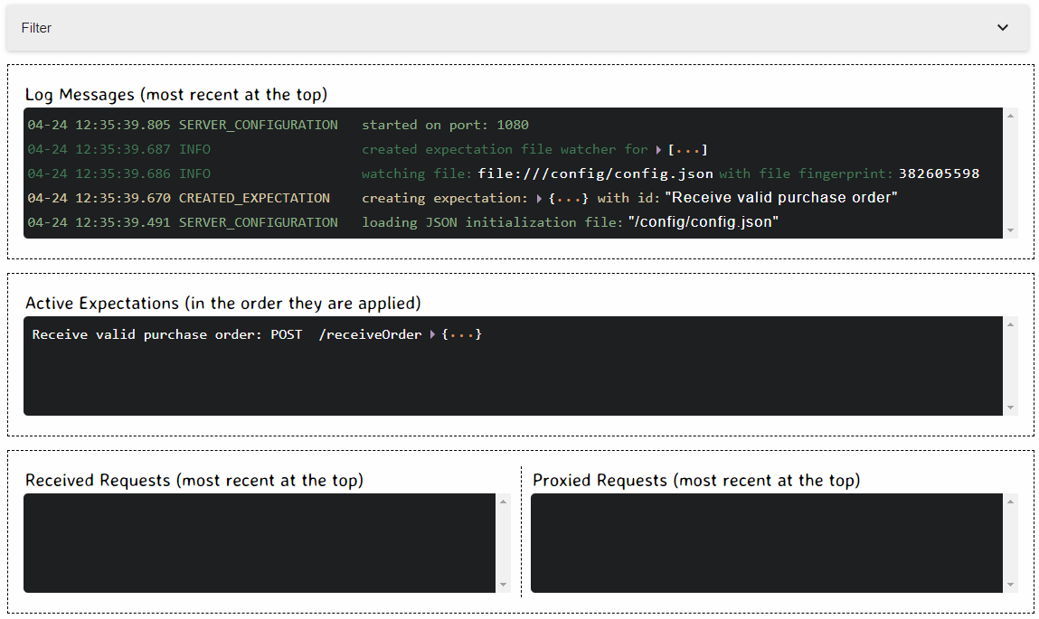Viewport: 1039px width, 619px height.
Task: Select log timestamp 04-24 12:35:39.805
Action: click(x=99, y=125)
